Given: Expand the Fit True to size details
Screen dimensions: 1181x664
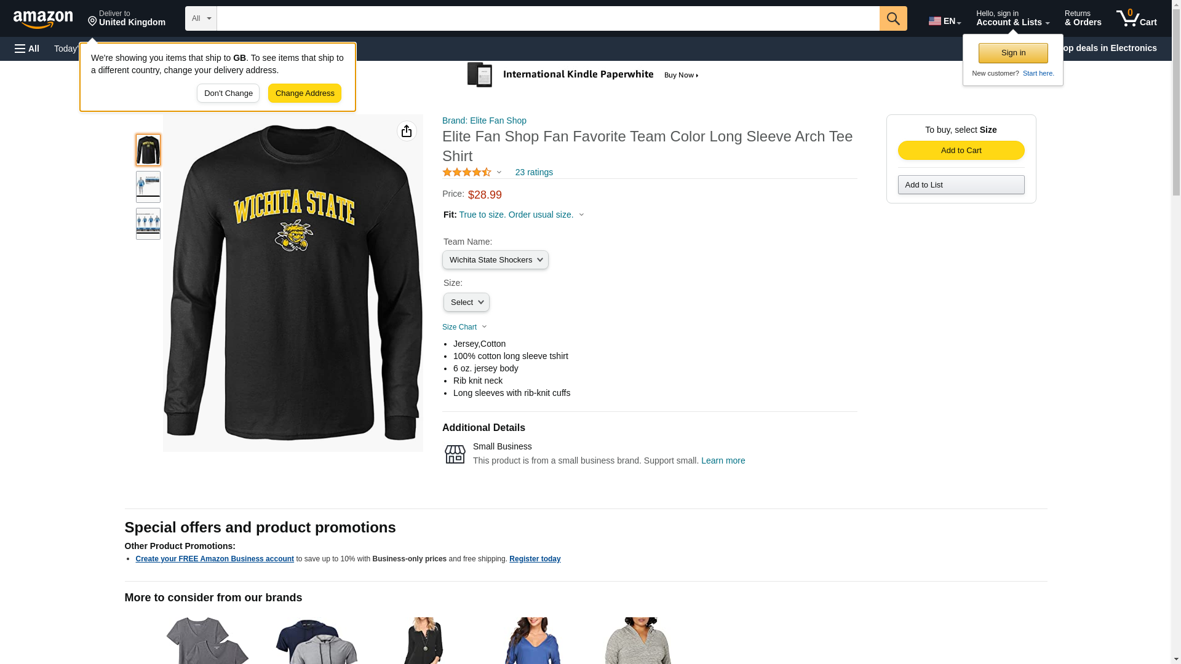Looking at the screenshot, I should pos(521,215).
